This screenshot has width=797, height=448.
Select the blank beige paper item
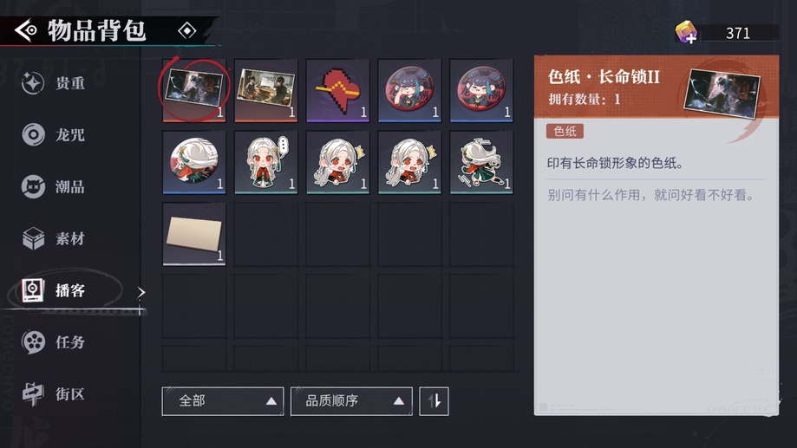tap(194, 234)
